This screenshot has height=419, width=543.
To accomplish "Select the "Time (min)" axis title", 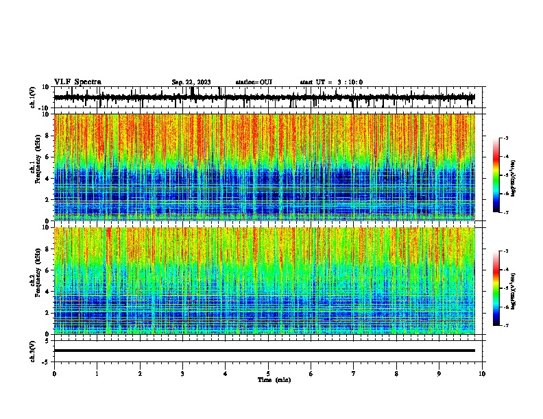I will [x=274, y=380].
